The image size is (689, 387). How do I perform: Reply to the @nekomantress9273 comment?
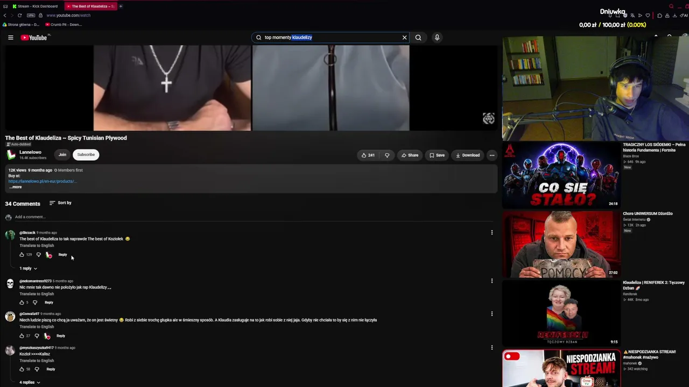(x=49, y=303)
